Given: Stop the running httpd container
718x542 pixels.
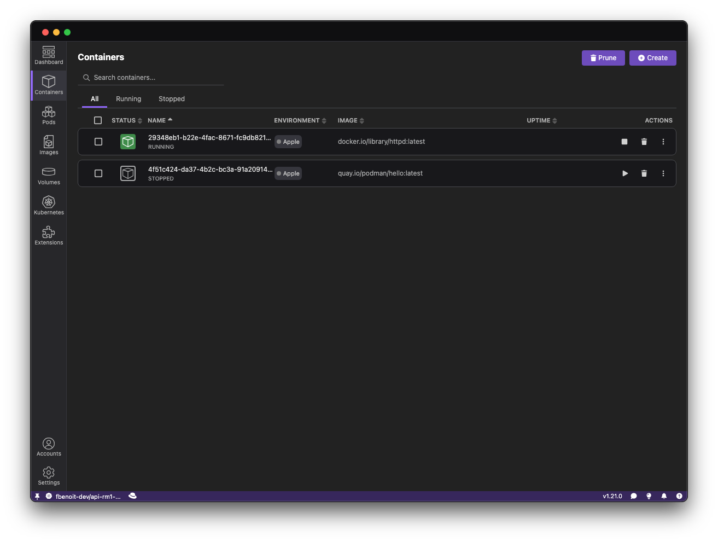Looking at the screenshot, I should tap(624, 142).
